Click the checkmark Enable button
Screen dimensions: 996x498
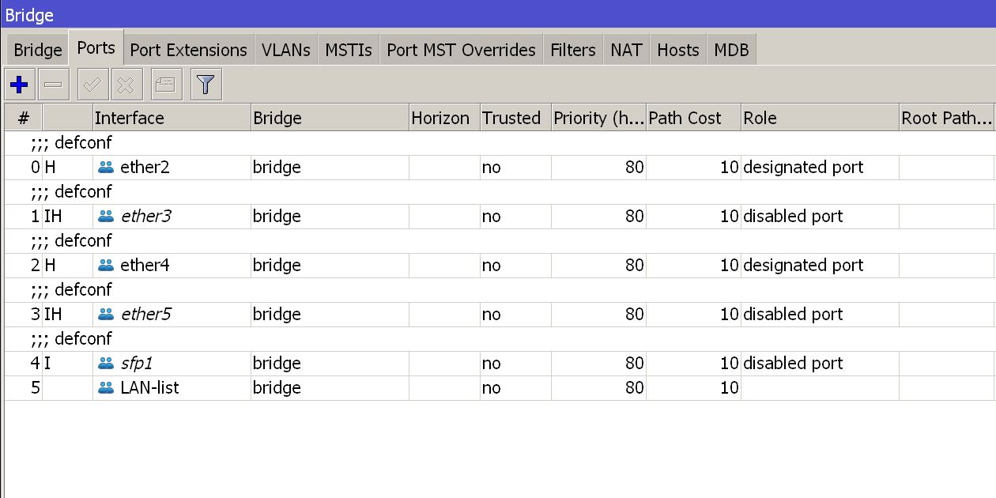pyautogui.click(x=92, y=85)
